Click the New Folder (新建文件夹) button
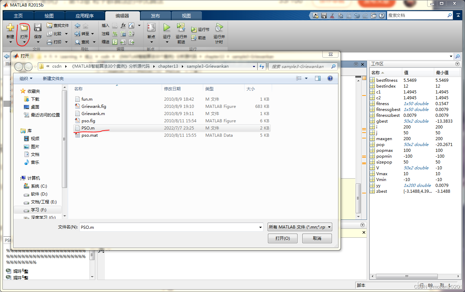This screenshot has height=292, width=465. coord(53,79)
